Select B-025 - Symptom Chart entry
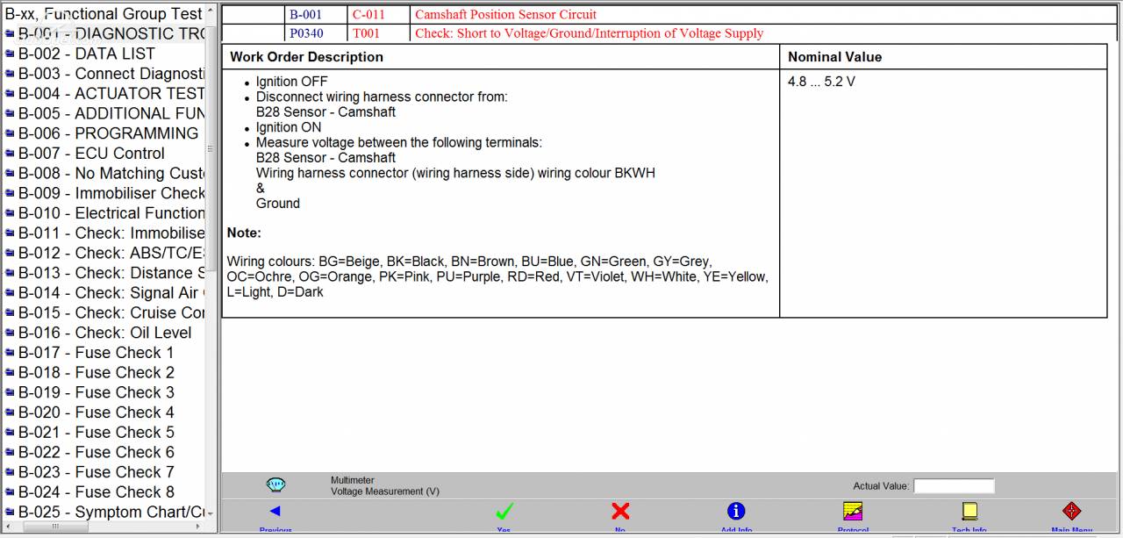Screen dimensions: 1123x538 click(x=111, y=512)
